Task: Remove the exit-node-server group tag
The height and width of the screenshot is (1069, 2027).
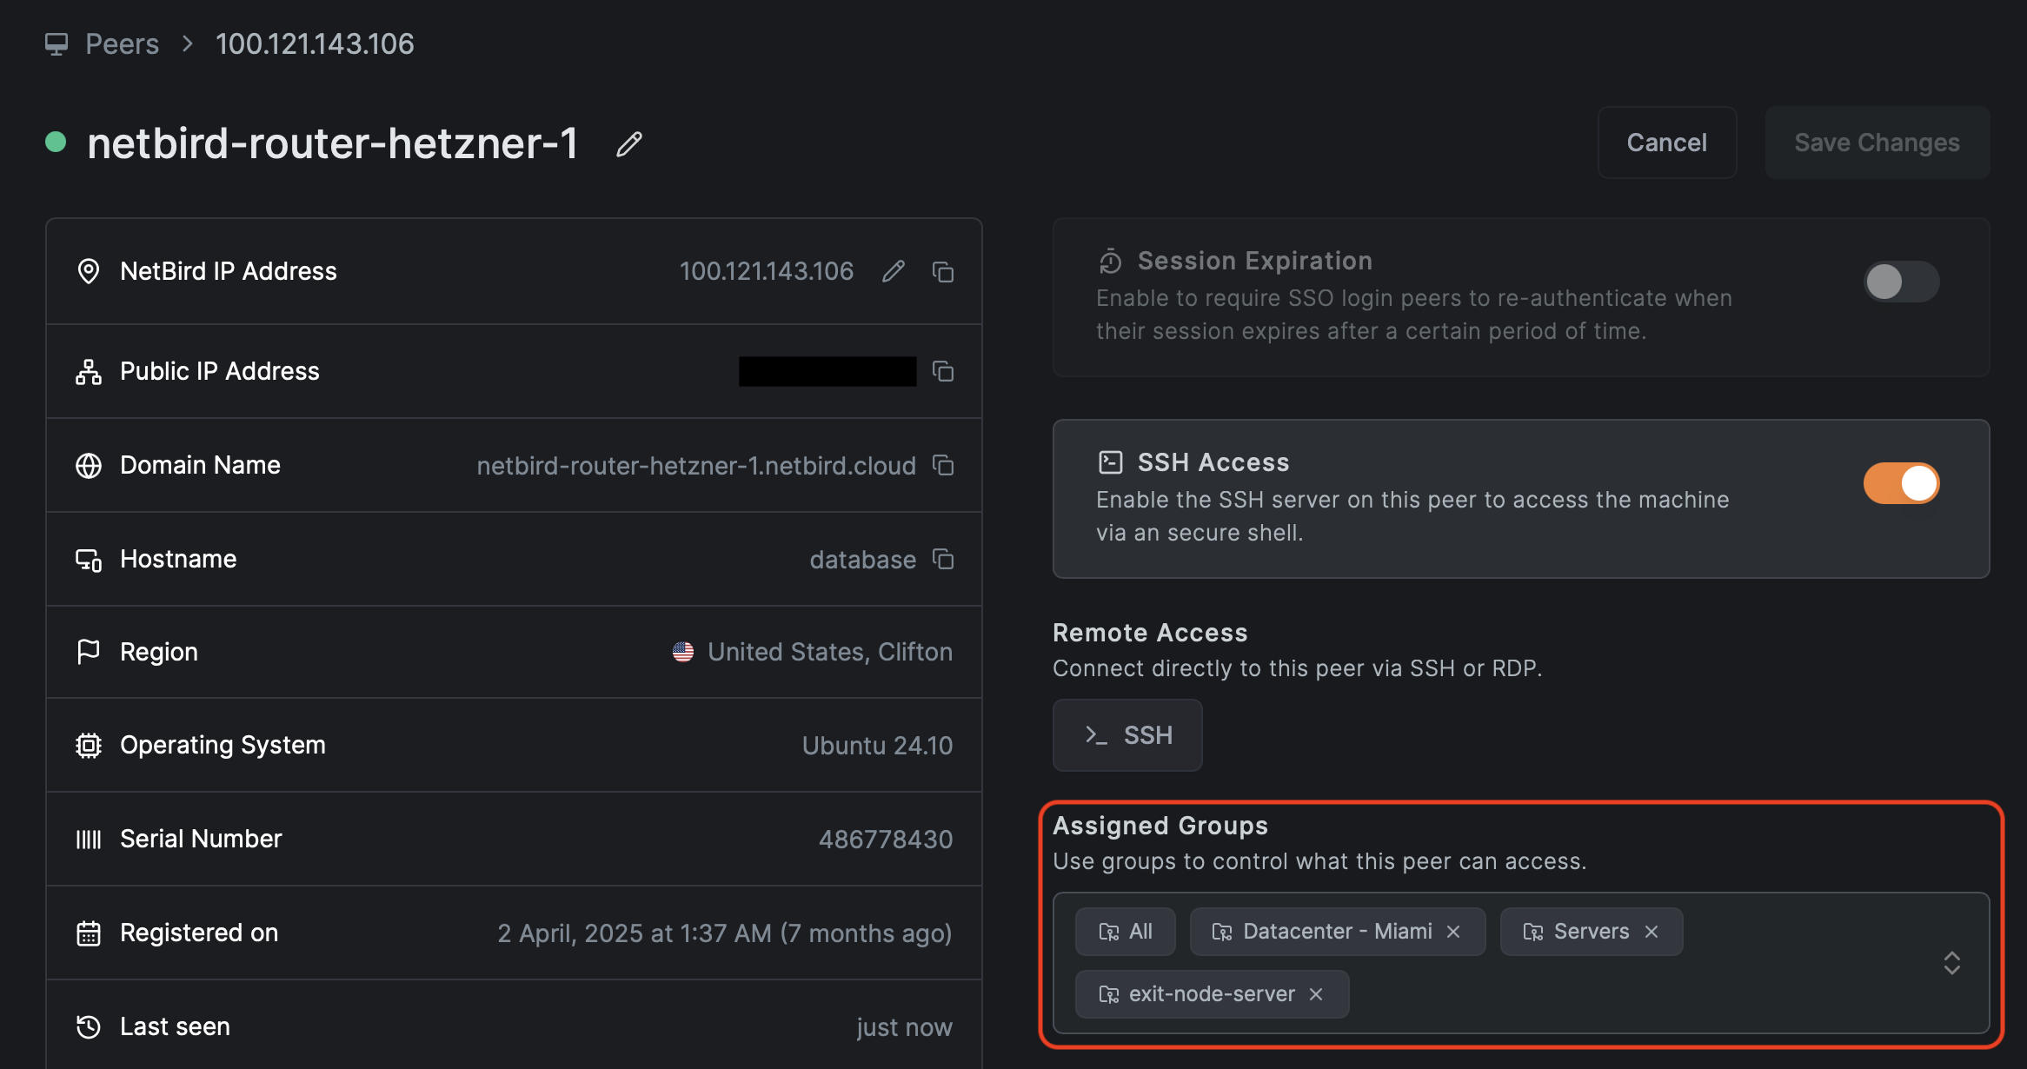Action: click(x=1316, y=994)
